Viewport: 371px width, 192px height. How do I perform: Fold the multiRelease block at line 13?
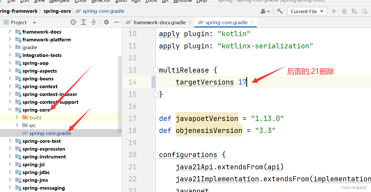point(156,70)
